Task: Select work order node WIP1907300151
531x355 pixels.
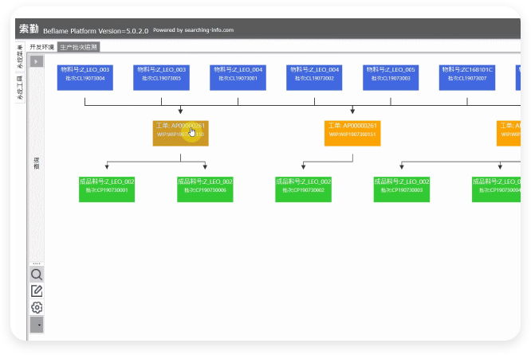Action: point(352,133)
